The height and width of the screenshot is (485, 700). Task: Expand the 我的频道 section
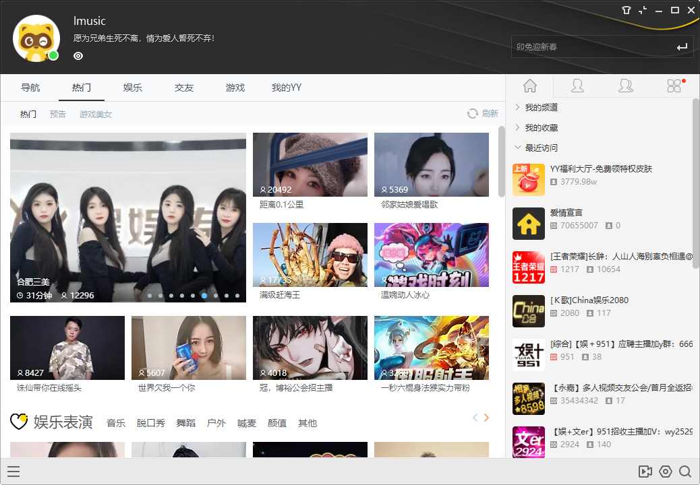pos(541,107)
